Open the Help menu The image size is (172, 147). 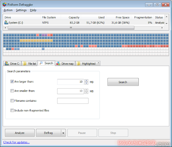click(33, 10)
